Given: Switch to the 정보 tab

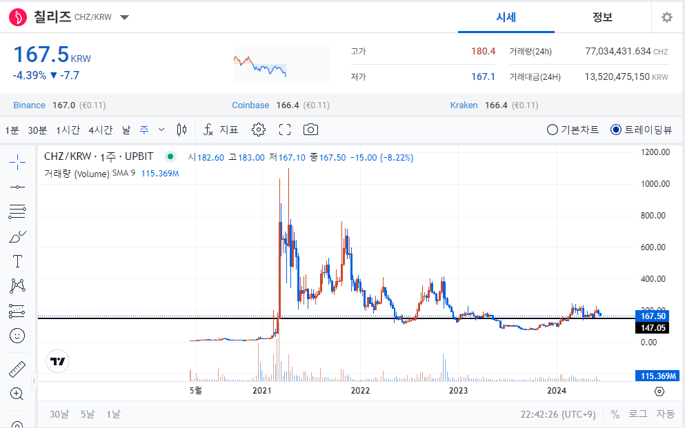Looking at the screenshot, I should click(602, 17).
